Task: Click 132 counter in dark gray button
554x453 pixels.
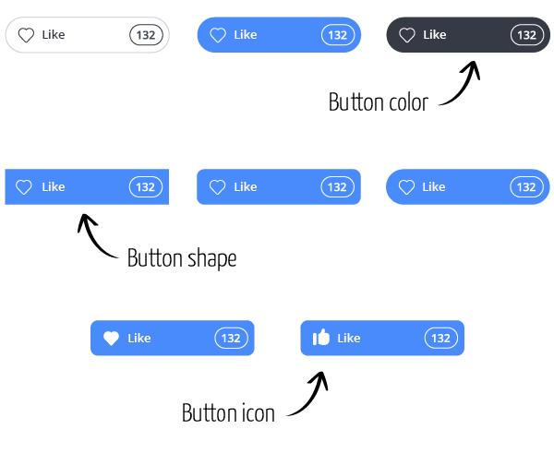Action: [527, 35]
